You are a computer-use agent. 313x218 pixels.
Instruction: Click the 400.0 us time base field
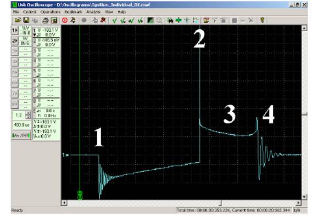coord(21,125)
